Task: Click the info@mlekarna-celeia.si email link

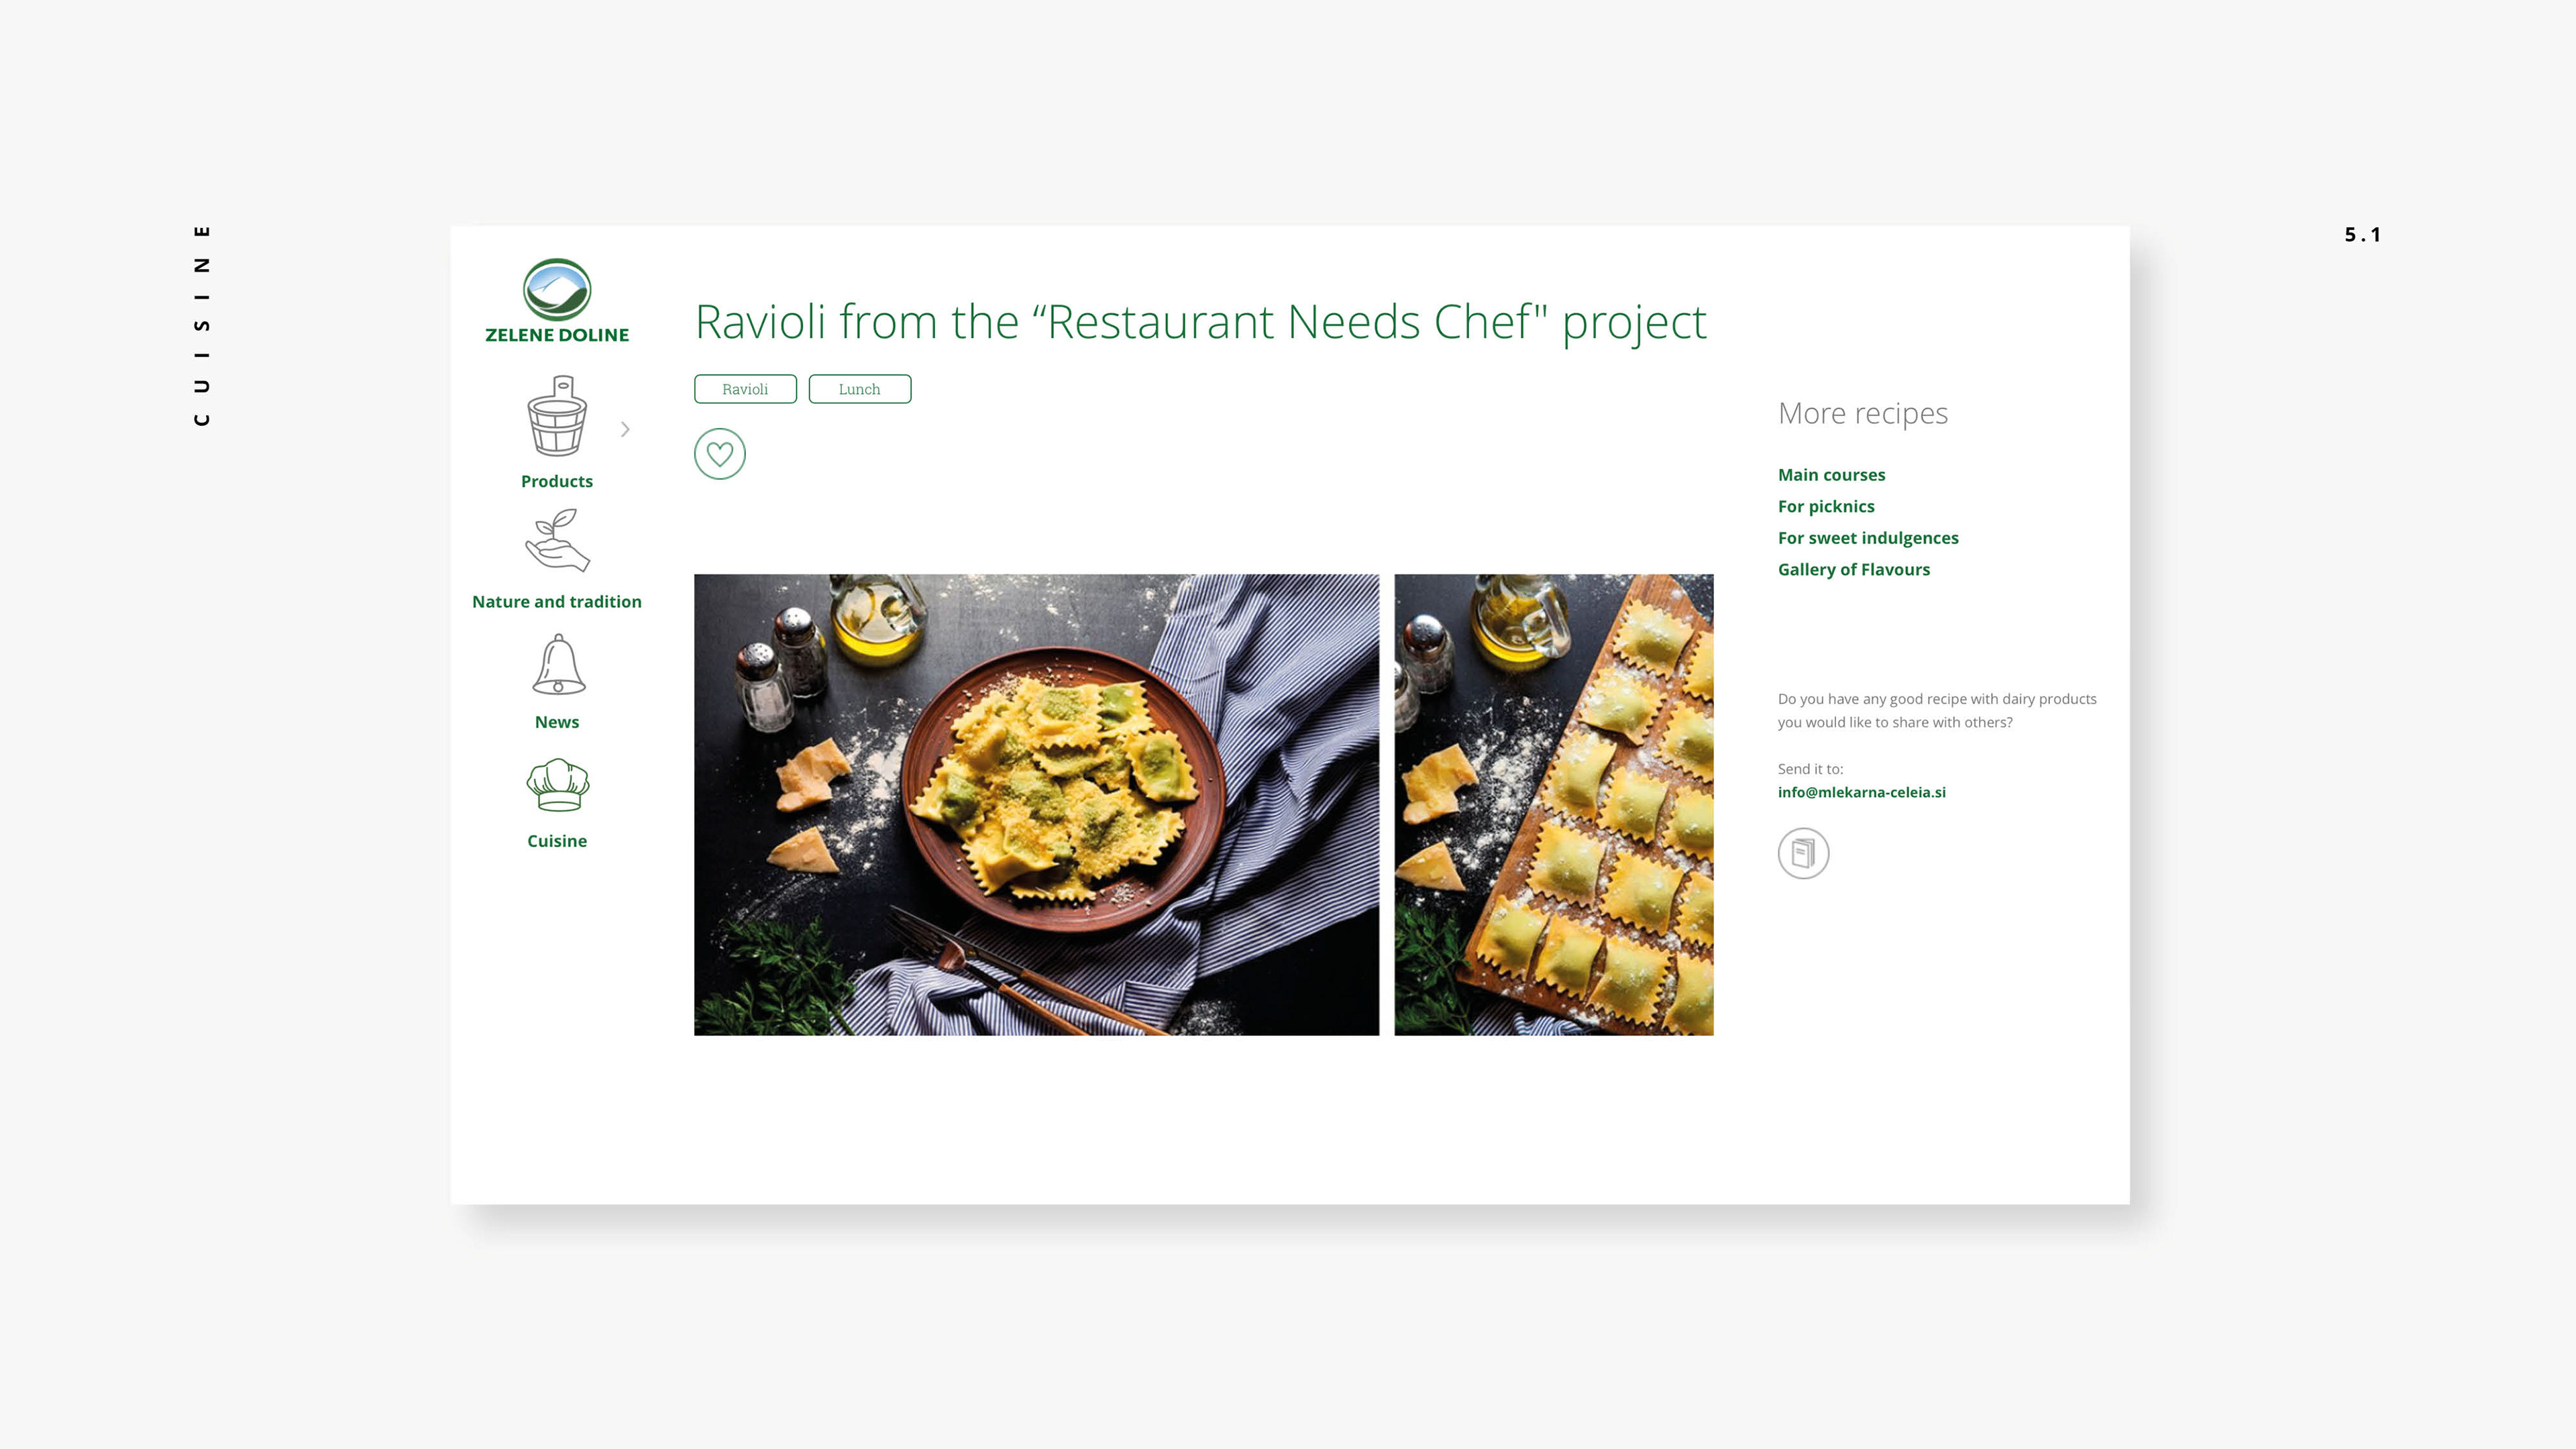Action: (x=1861, y=792)
